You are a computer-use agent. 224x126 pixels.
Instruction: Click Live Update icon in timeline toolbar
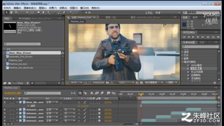[80, 93]
